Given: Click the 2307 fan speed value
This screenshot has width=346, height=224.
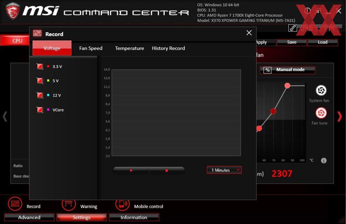Looking at the screenshot, I should point(282,174).
